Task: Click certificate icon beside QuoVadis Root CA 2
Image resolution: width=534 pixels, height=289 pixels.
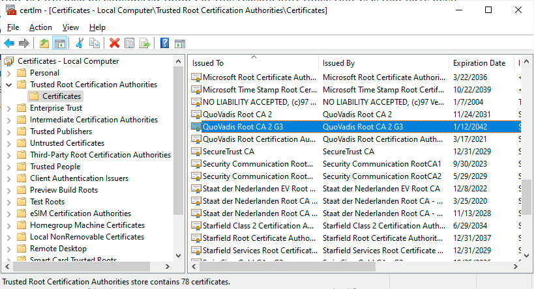Action: coord(196,115)
